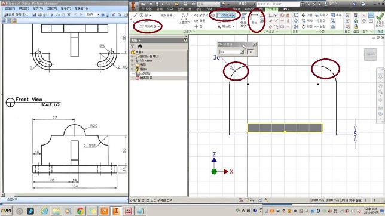Click the 30 radius input field
This screenshot has width=385, height=216.
coord(230,52)
